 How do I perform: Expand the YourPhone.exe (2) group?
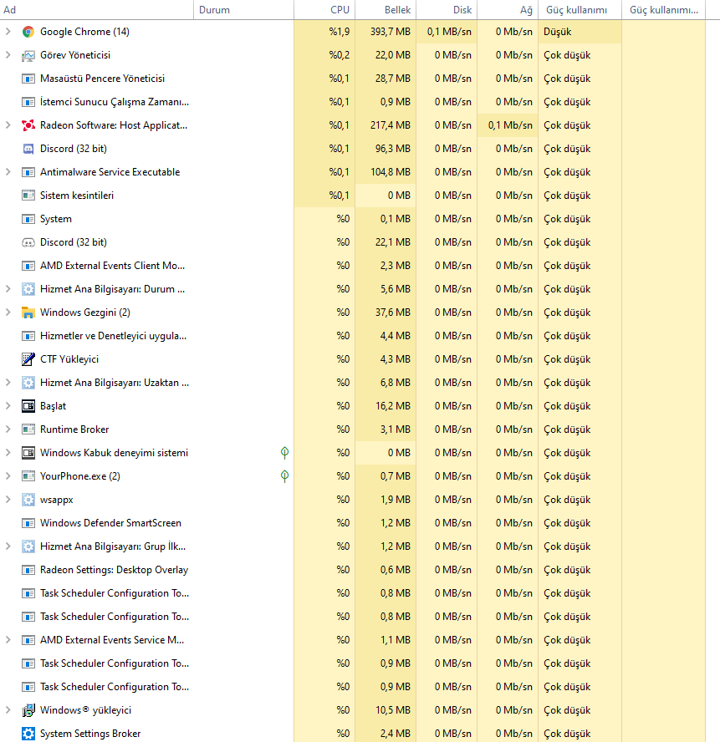pyautogui.click(x=8, y=476)
